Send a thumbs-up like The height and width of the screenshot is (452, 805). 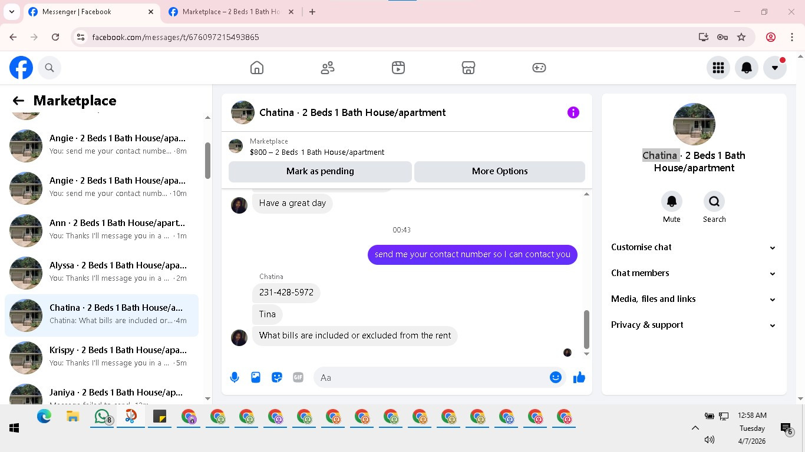click(x=579, y=377)
